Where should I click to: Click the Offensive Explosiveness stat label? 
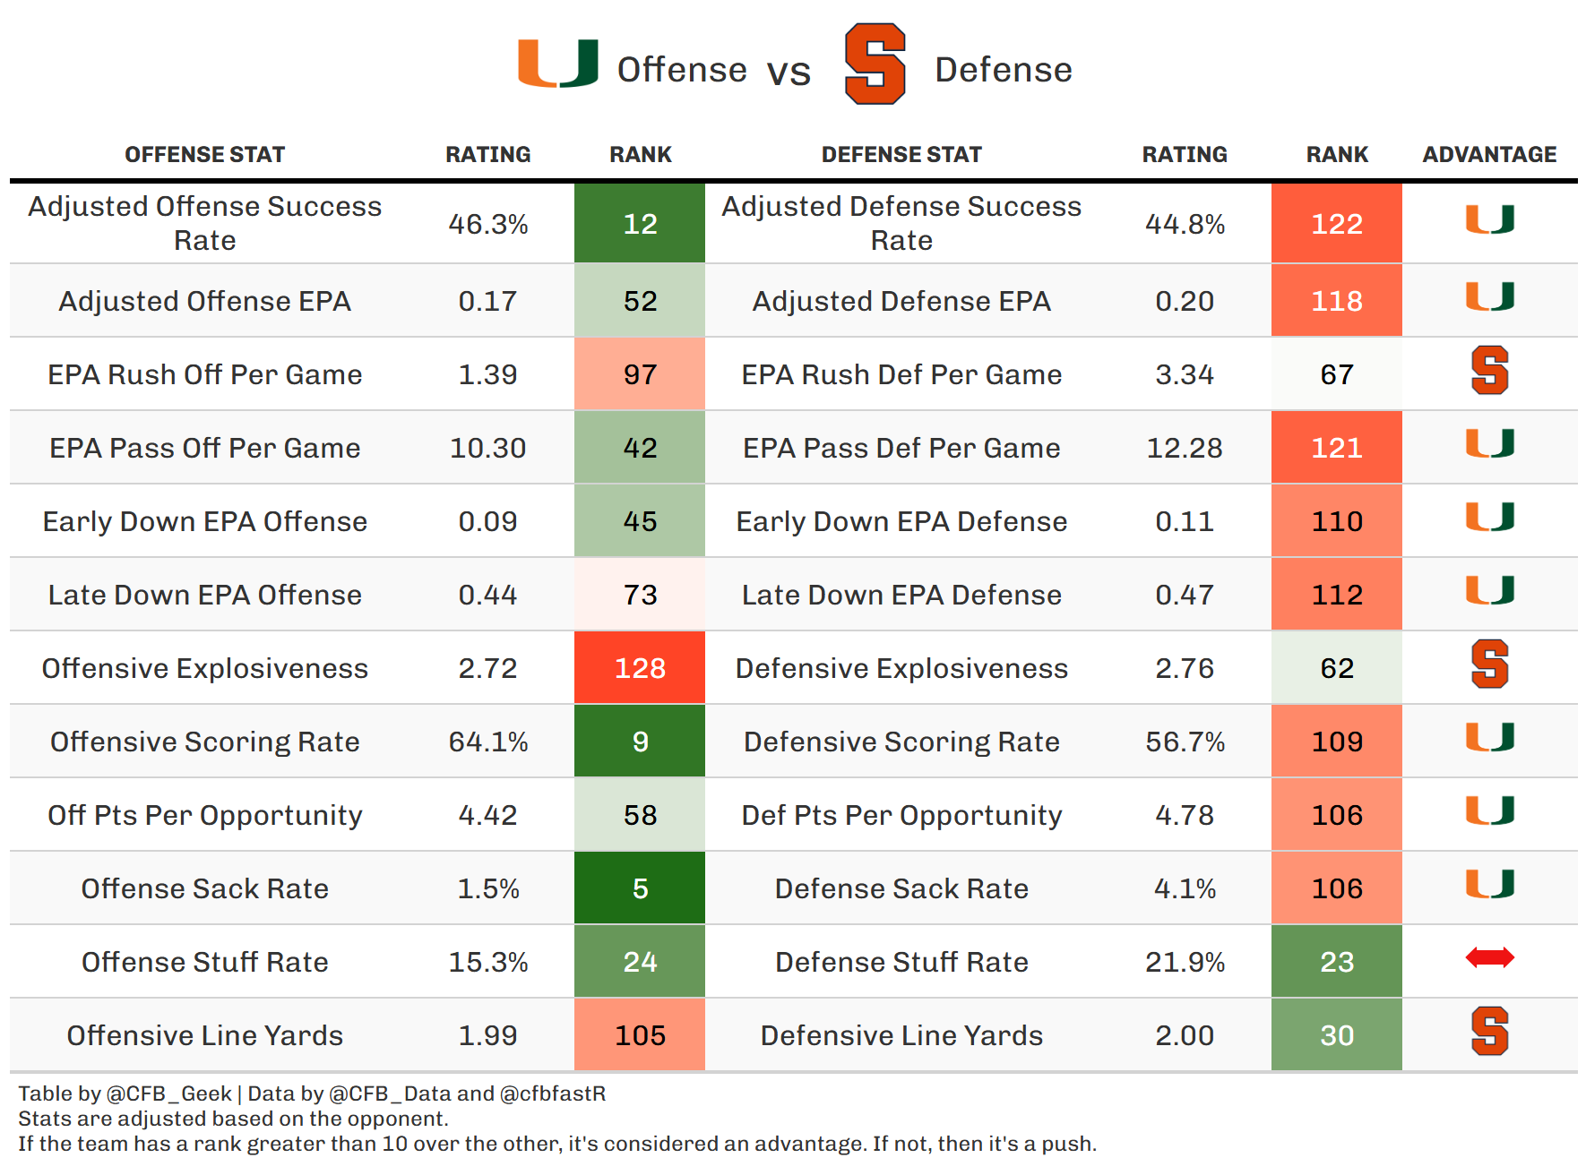tap(204, 668)
